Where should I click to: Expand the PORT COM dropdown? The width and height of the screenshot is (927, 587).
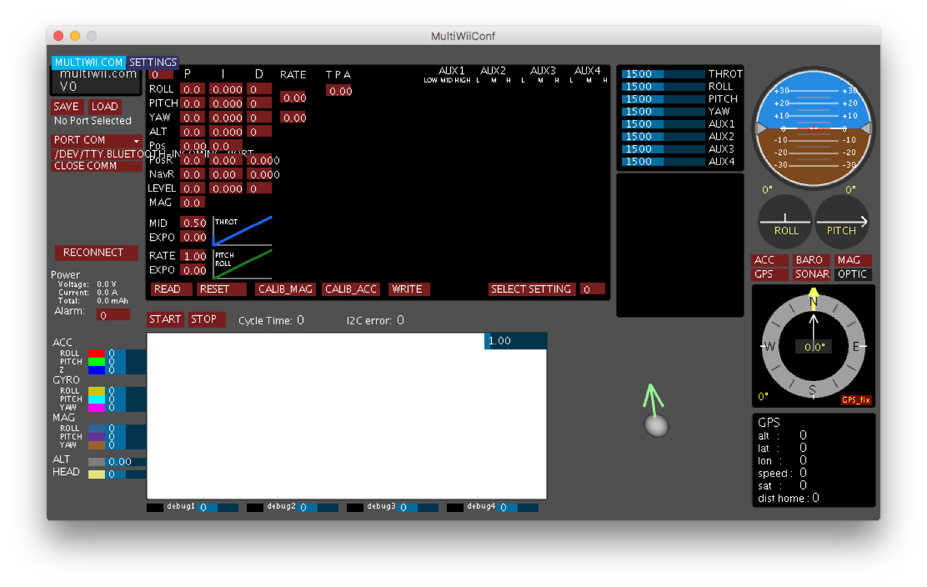pos(96,140)
